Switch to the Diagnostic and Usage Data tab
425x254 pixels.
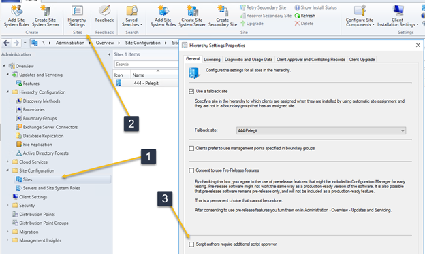coord(249,60)
